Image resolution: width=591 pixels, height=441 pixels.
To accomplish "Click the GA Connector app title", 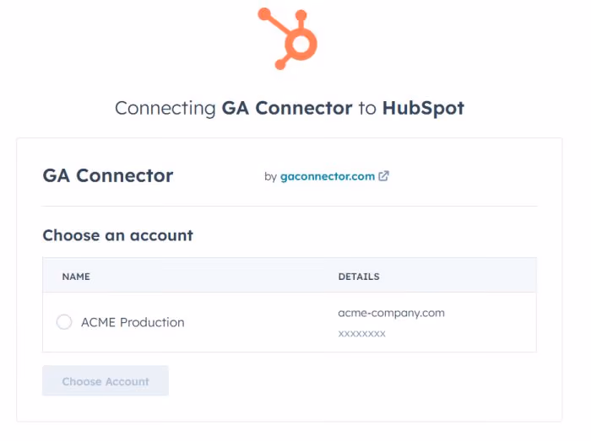I will pos(108,175).
